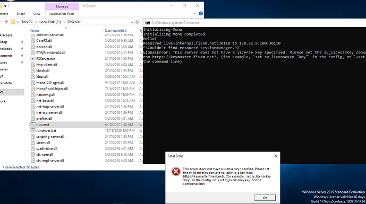This screenshot has height=204, width=366.
Task: Expand the ribbon with the chevron
Action: point(194,13)
